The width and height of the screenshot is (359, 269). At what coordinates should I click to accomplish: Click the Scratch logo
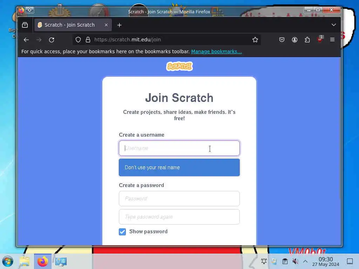tap(179, 66)
